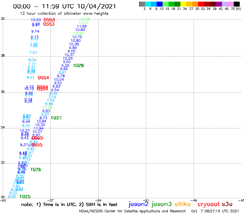This screenshot has width=244, height=214.
Task: Click the "70 (ft)" scale label
Action: pyautogui.click(x=236, y=9)
